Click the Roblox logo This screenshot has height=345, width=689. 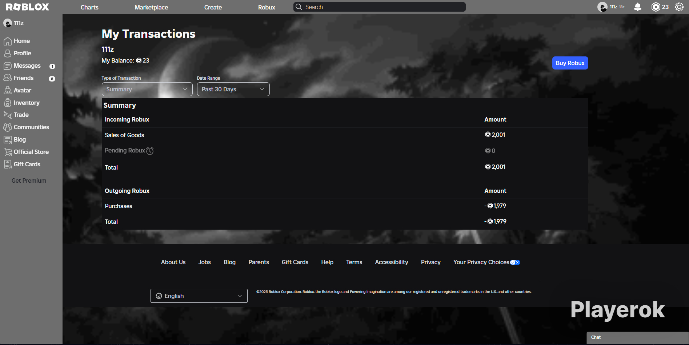click(28, 7)
